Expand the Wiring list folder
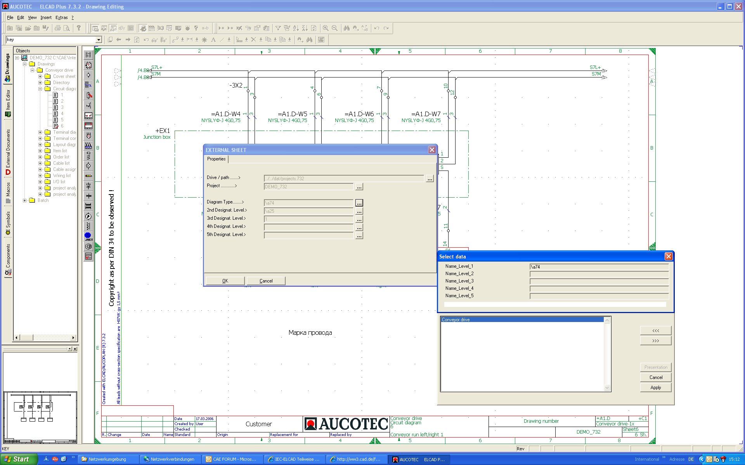 point(40,176)
